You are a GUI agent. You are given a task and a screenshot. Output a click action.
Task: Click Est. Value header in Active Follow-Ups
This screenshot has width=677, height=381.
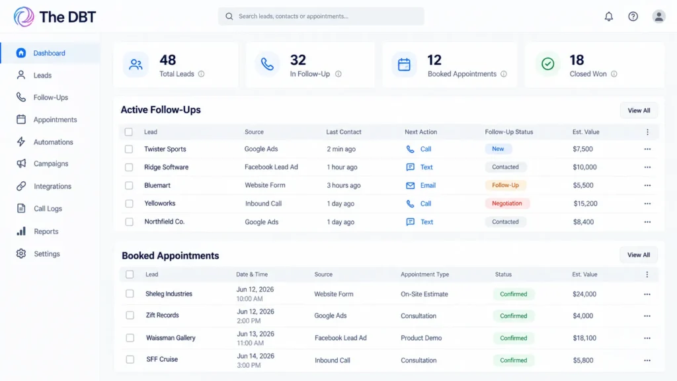[586, 132]
